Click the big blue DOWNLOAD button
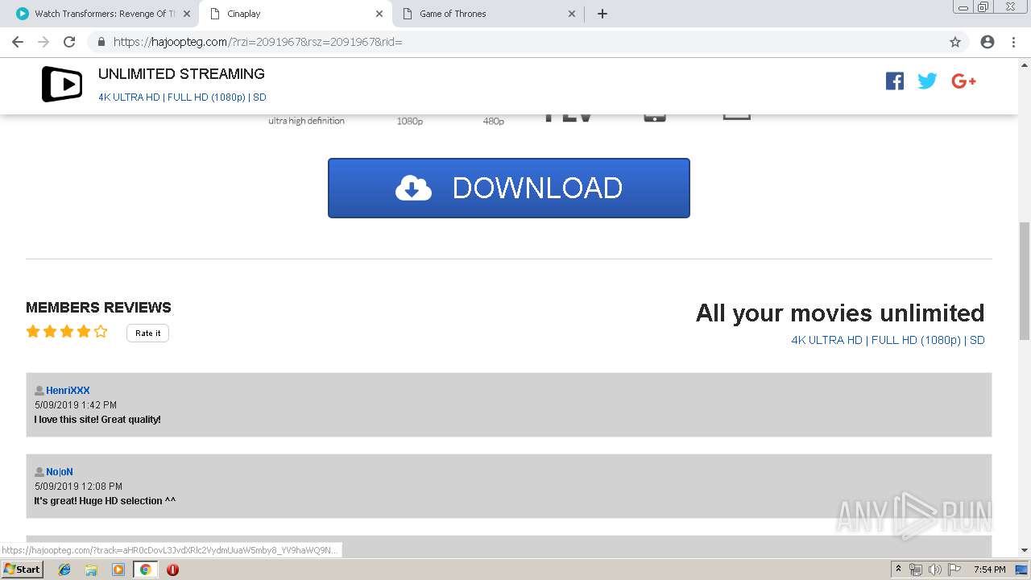 click(x=508, y=188)
